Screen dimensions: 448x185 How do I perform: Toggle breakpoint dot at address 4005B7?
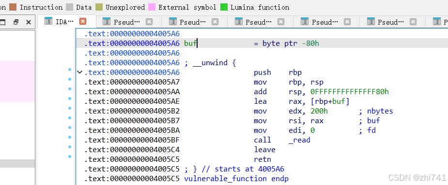69,118
